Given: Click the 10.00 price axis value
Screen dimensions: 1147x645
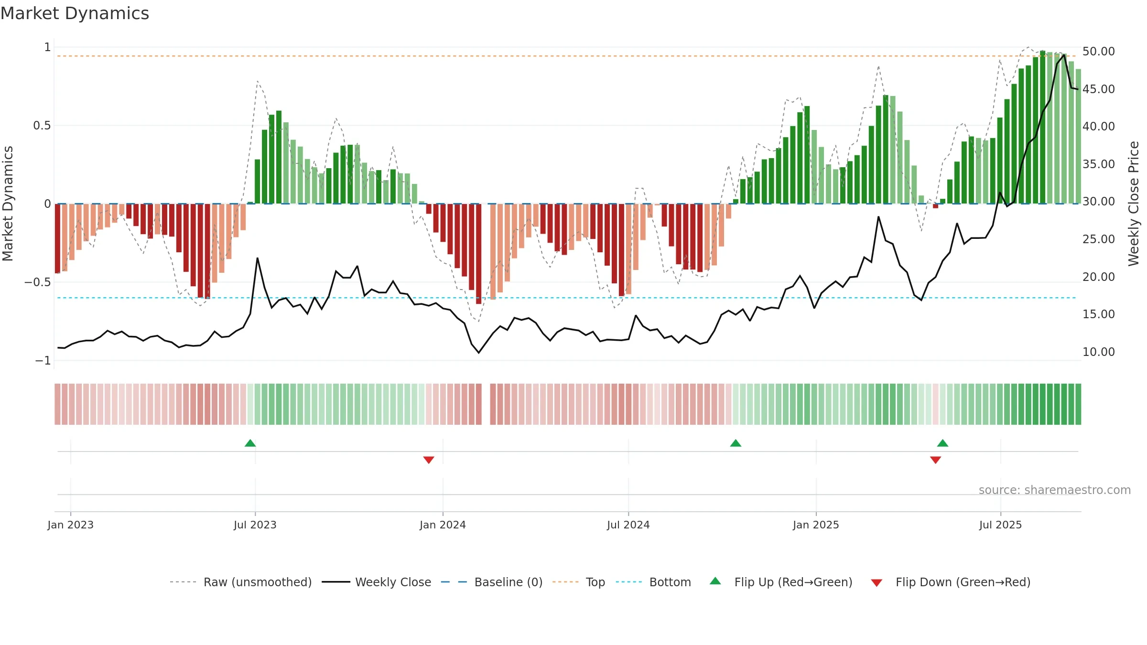Looking at the screenshot, I should 1099,352.
